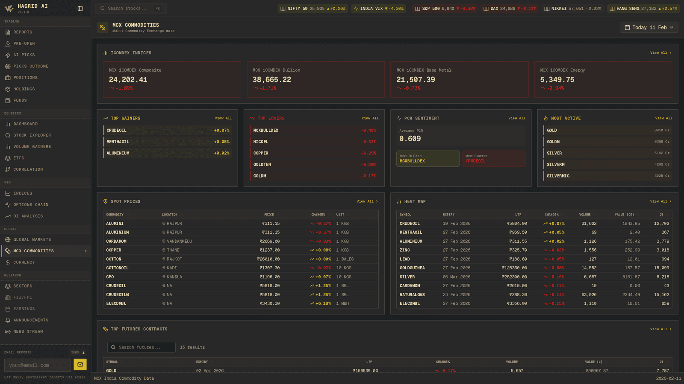Viewport: 684px width, 384px height.
Task: View All top losers
Action: click(370, 118)
